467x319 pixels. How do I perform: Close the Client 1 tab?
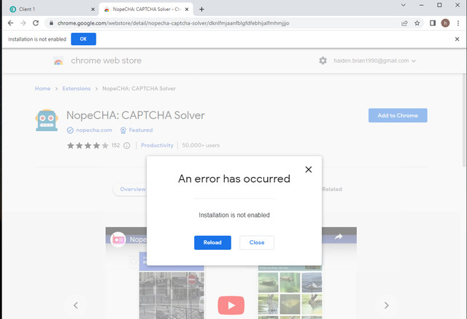point(93,9)
